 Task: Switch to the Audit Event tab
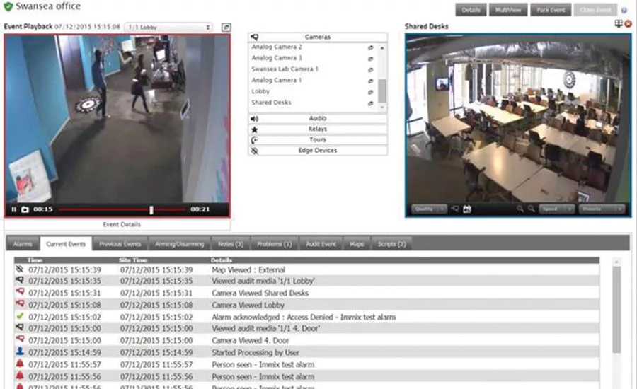(x=321, y=244)
